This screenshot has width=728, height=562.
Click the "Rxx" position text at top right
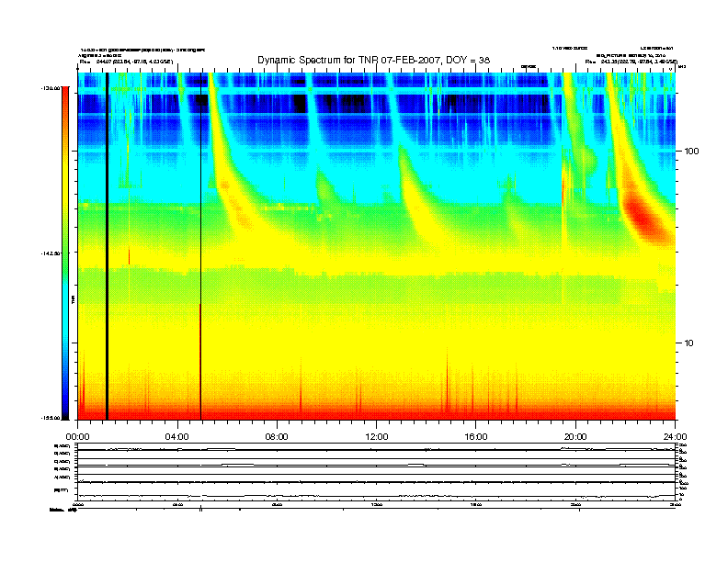click(631, 62)
